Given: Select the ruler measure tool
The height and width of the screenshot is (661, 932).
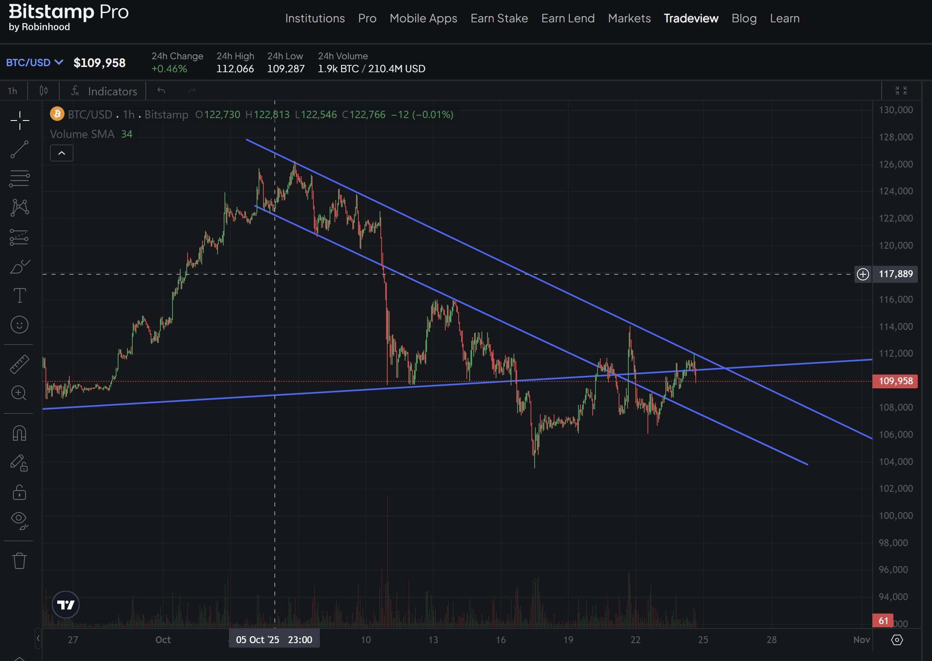Looking at the screenshot, I should click(19, 364).
